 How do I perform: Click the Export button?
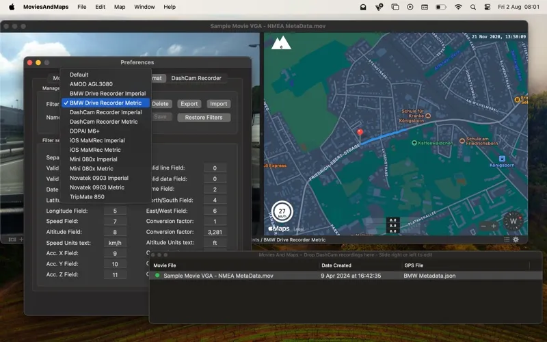point(189,104)
